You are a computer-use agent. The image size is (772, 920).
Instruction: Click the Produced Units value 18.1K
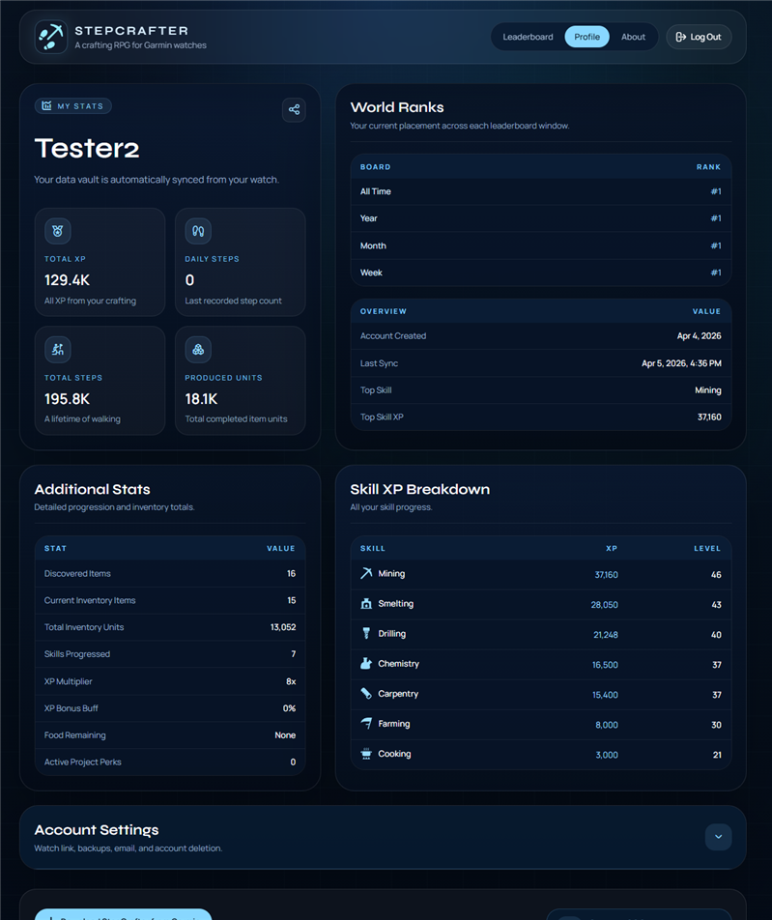[201, 399]
